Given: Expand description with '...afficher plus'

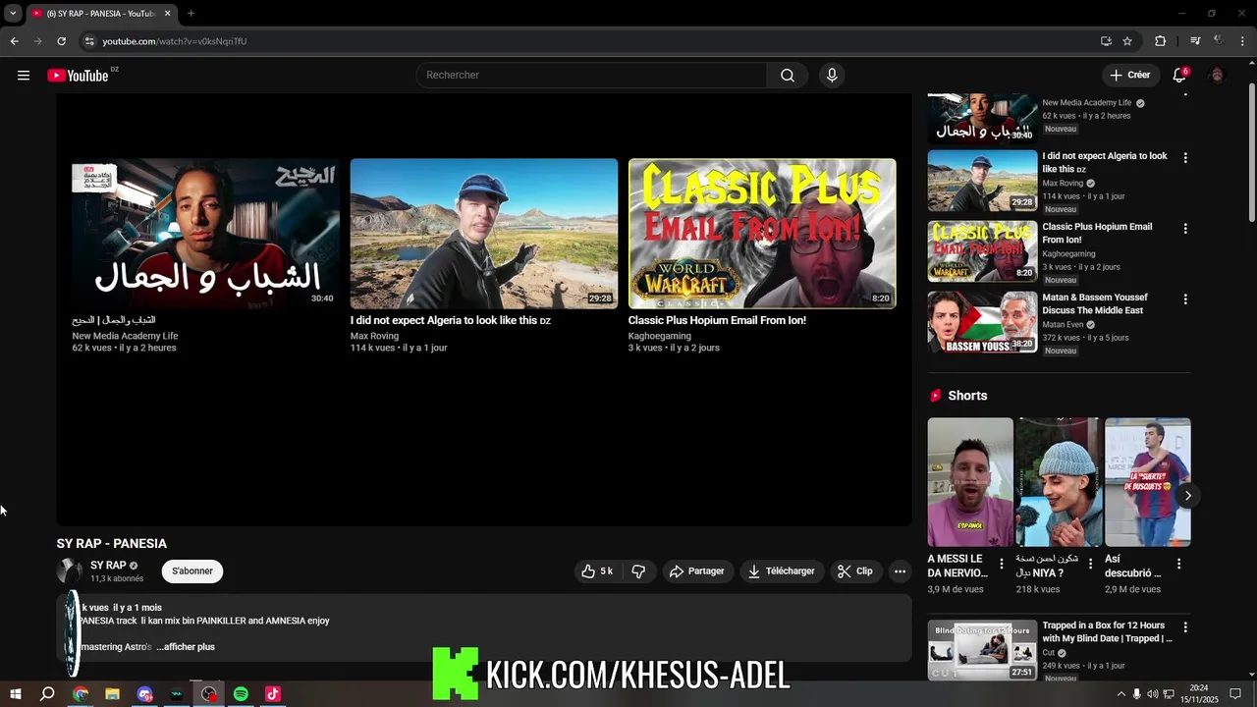Looking at the screenshot, I should (186, 647).
